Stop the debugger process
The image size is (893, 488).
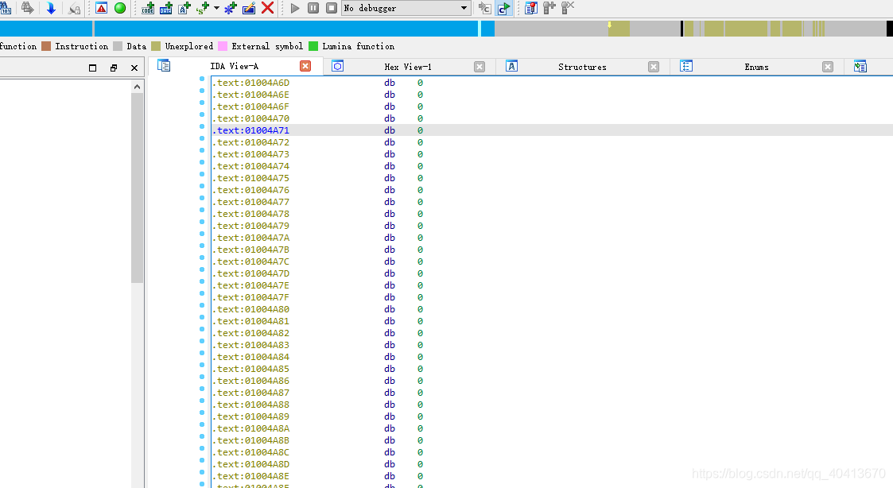(332, 8)
